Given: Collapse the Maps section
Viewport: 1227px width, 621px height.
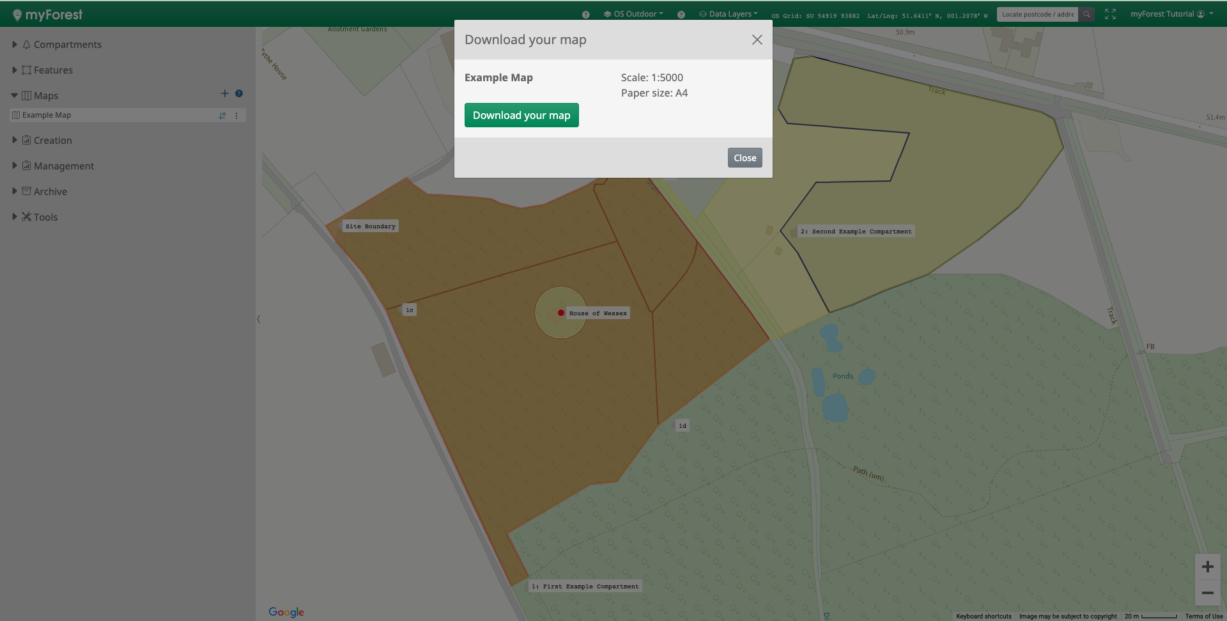Looking at the screenshot, I should 15,96.
